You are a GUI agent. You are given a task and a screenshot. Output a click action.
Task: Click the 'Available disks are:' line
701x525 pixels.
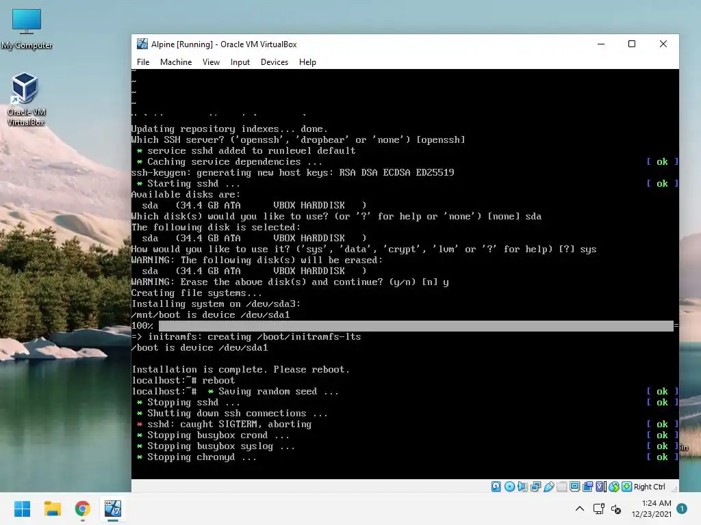tap(186, 195)
